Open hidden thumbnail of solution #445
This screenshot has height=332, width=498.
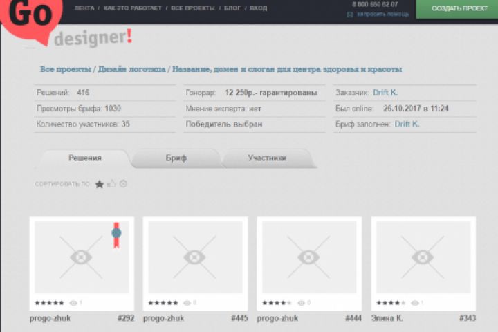click(x=195, y=257)
